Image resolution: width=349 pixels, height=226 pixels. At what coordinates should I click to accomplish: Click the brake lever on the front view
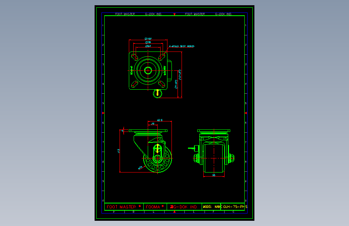[193, 148]
